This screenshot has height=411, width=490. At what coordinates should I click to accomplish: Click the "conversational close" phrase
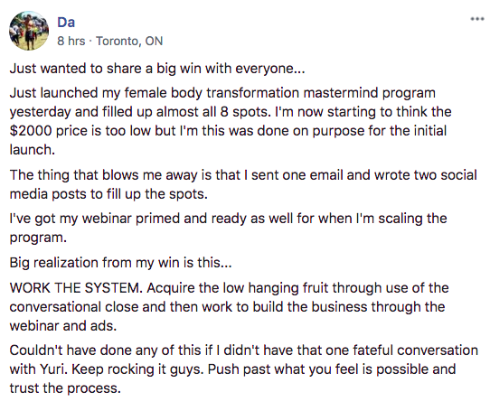[x=74, y=307]
